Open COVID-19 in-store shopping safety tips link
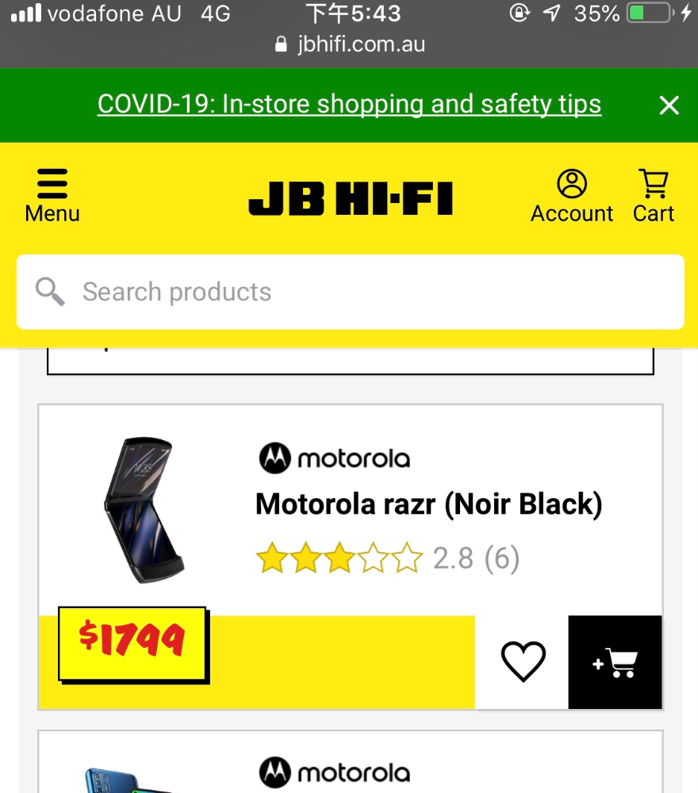698x793 pixels. (349, 104)
